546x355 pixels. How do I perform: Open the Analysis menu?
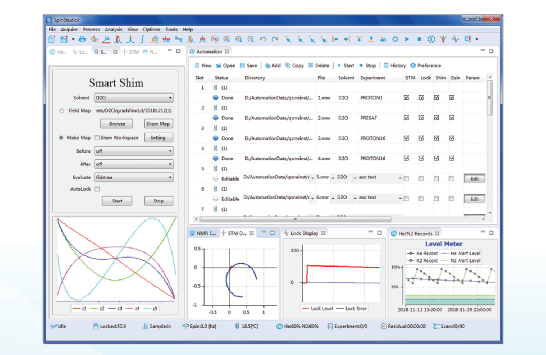(x=114, y=30)
